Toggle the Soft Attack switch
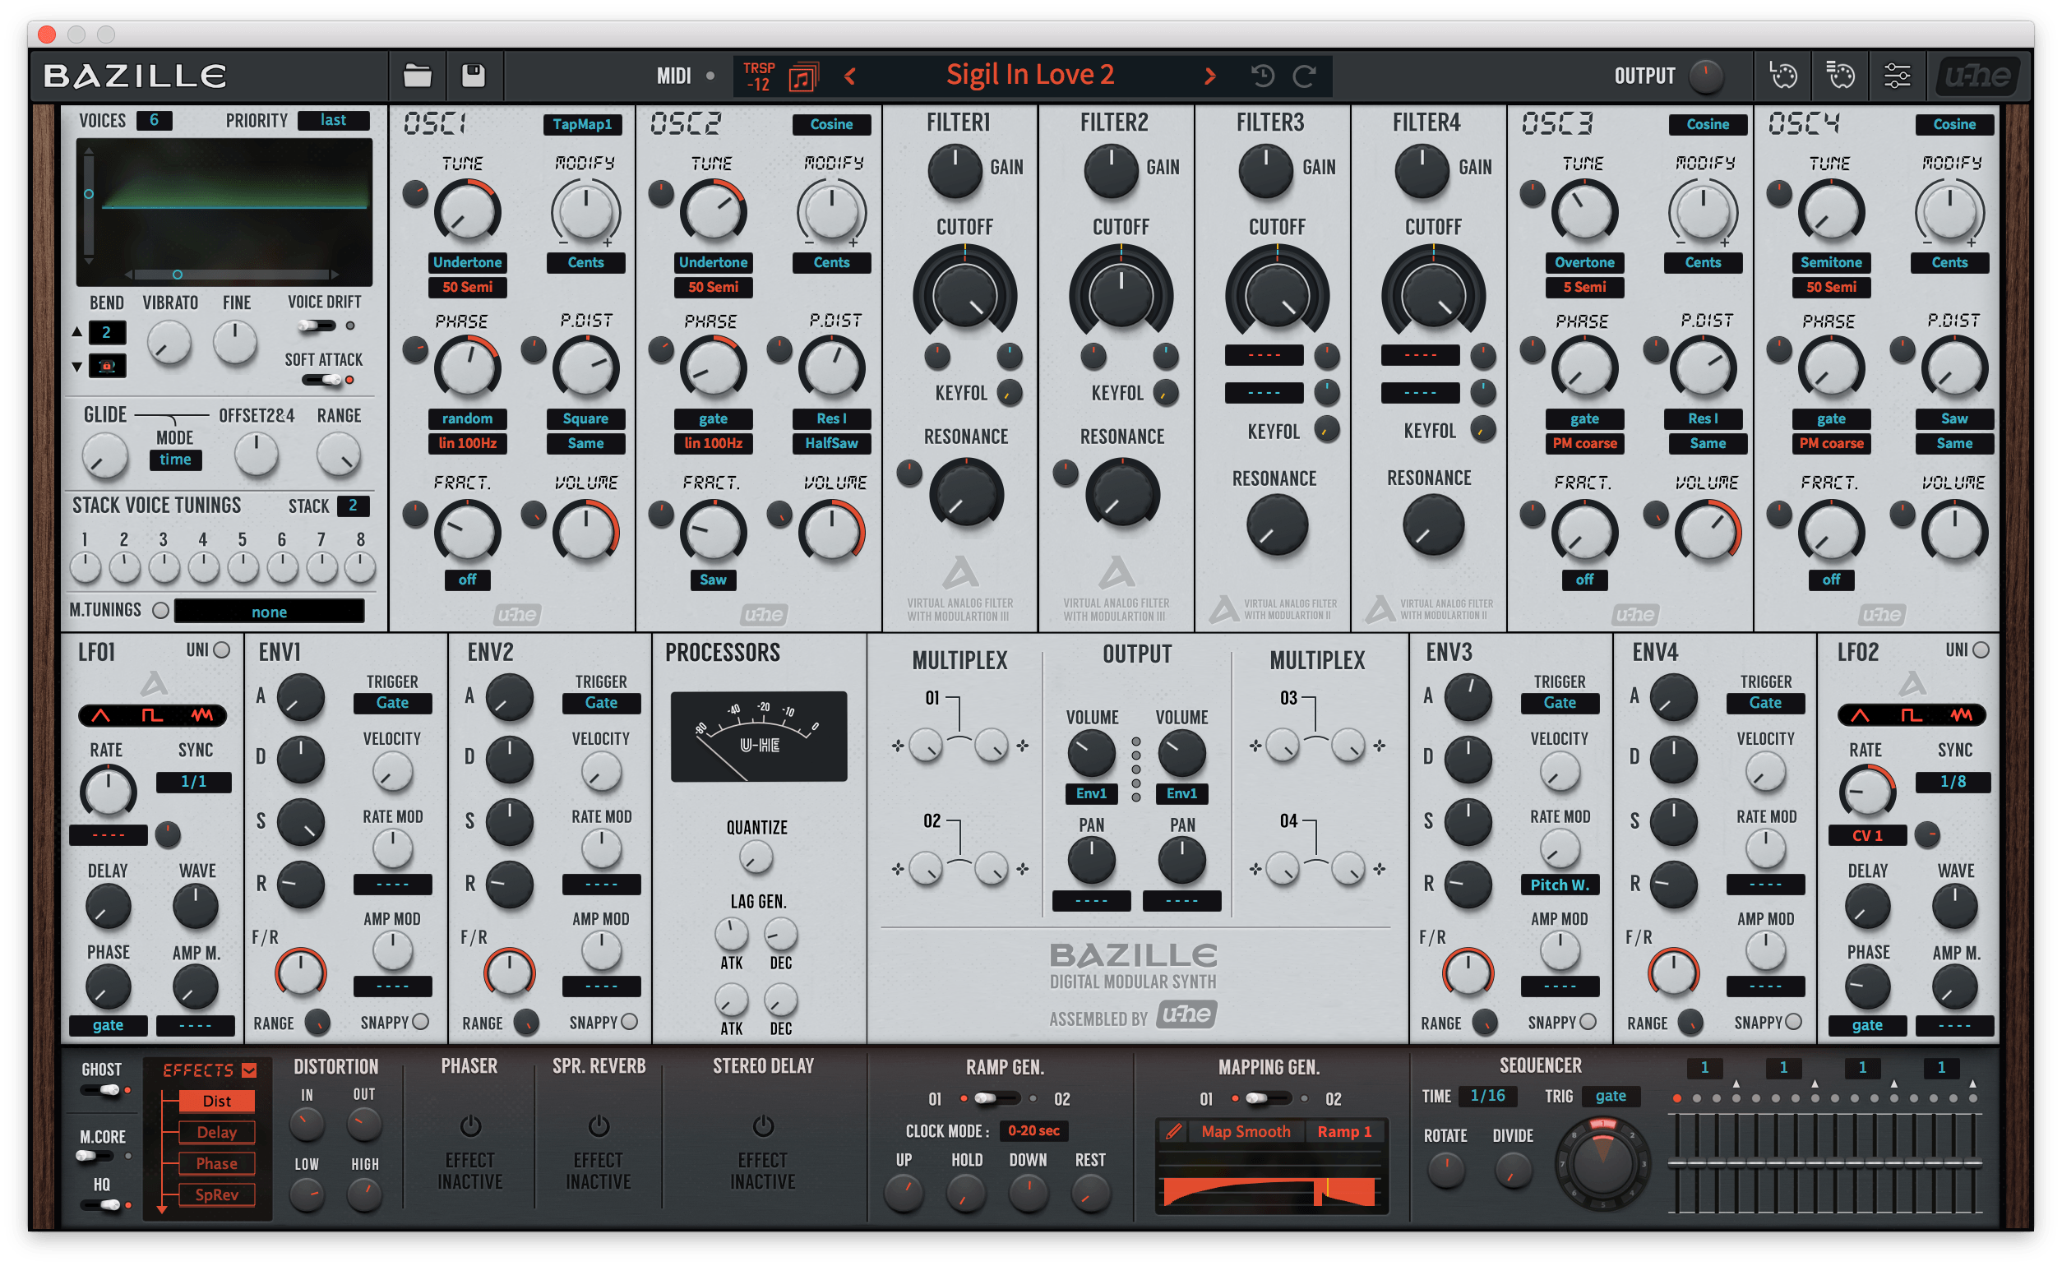 pyautogui.click(x=323, y=380)
